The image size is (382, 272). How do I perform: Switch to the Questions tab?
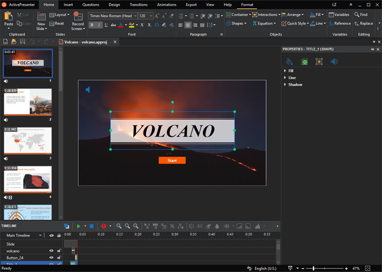91,4
